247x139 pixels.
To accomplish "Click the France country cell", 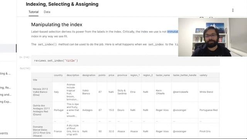I will pyautogui.click(x=58, y=131).
